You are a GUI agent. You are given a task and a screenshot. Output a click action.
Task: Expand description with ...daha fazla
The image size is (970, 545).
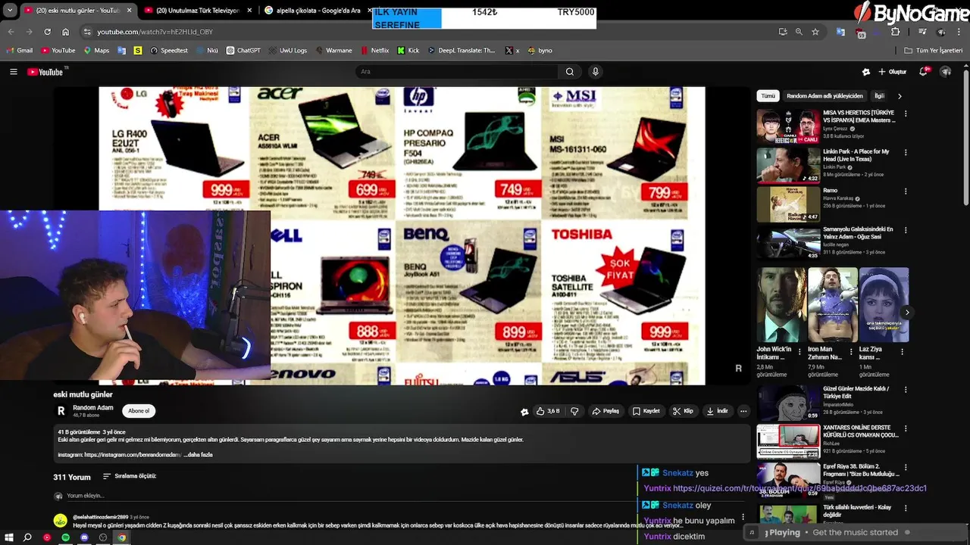coord(199,455)
